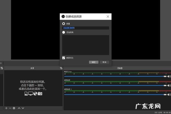Viewport: 171px width, 114px height.
Task: Move source up with the up arrow
Action: point(19,108)
